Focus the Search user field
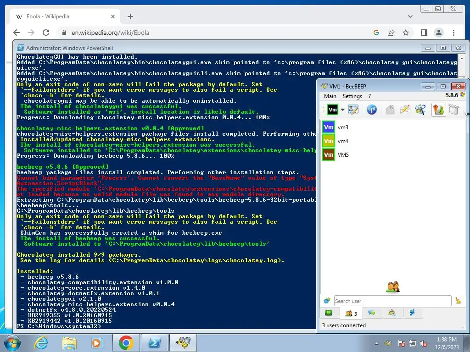 [x=393, y=301]
